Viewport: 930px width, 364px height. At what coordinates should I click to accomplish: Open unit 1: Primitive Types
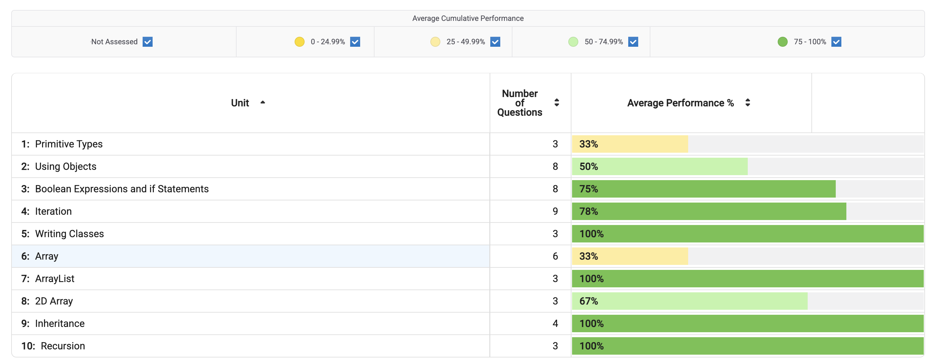[x=69, y=144]
